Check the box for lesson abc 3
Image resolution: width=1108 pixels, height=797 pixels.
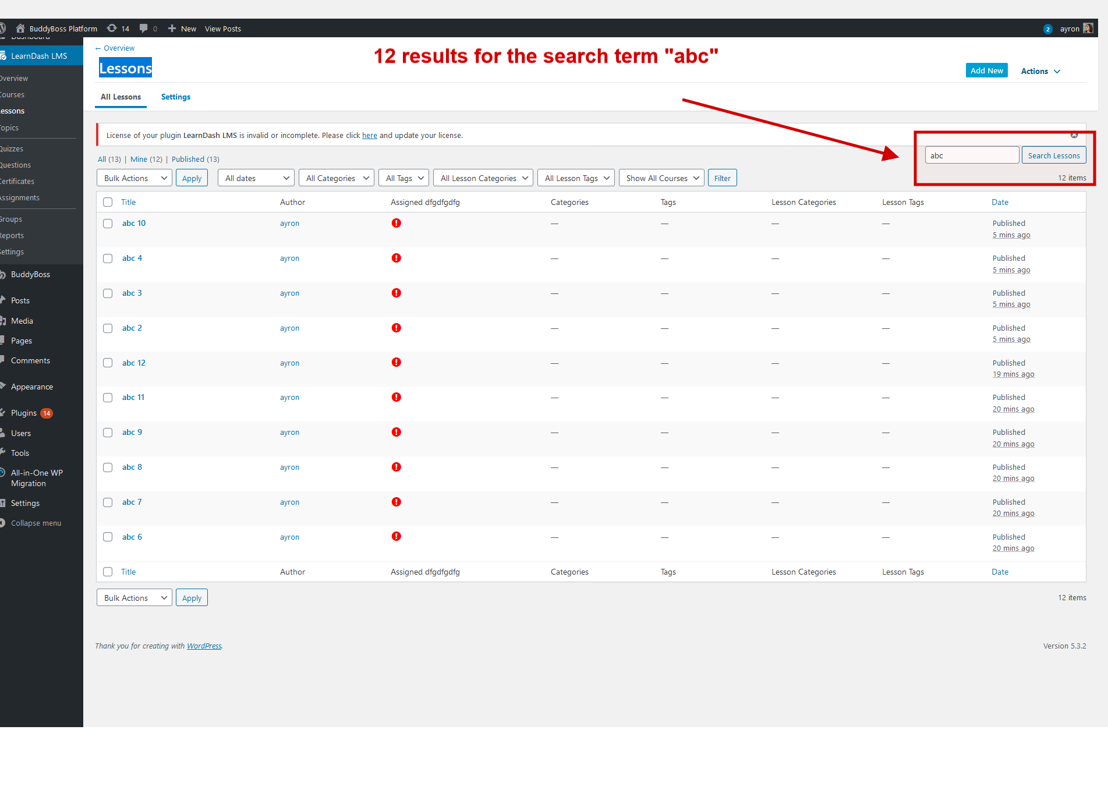click(108, 293)
